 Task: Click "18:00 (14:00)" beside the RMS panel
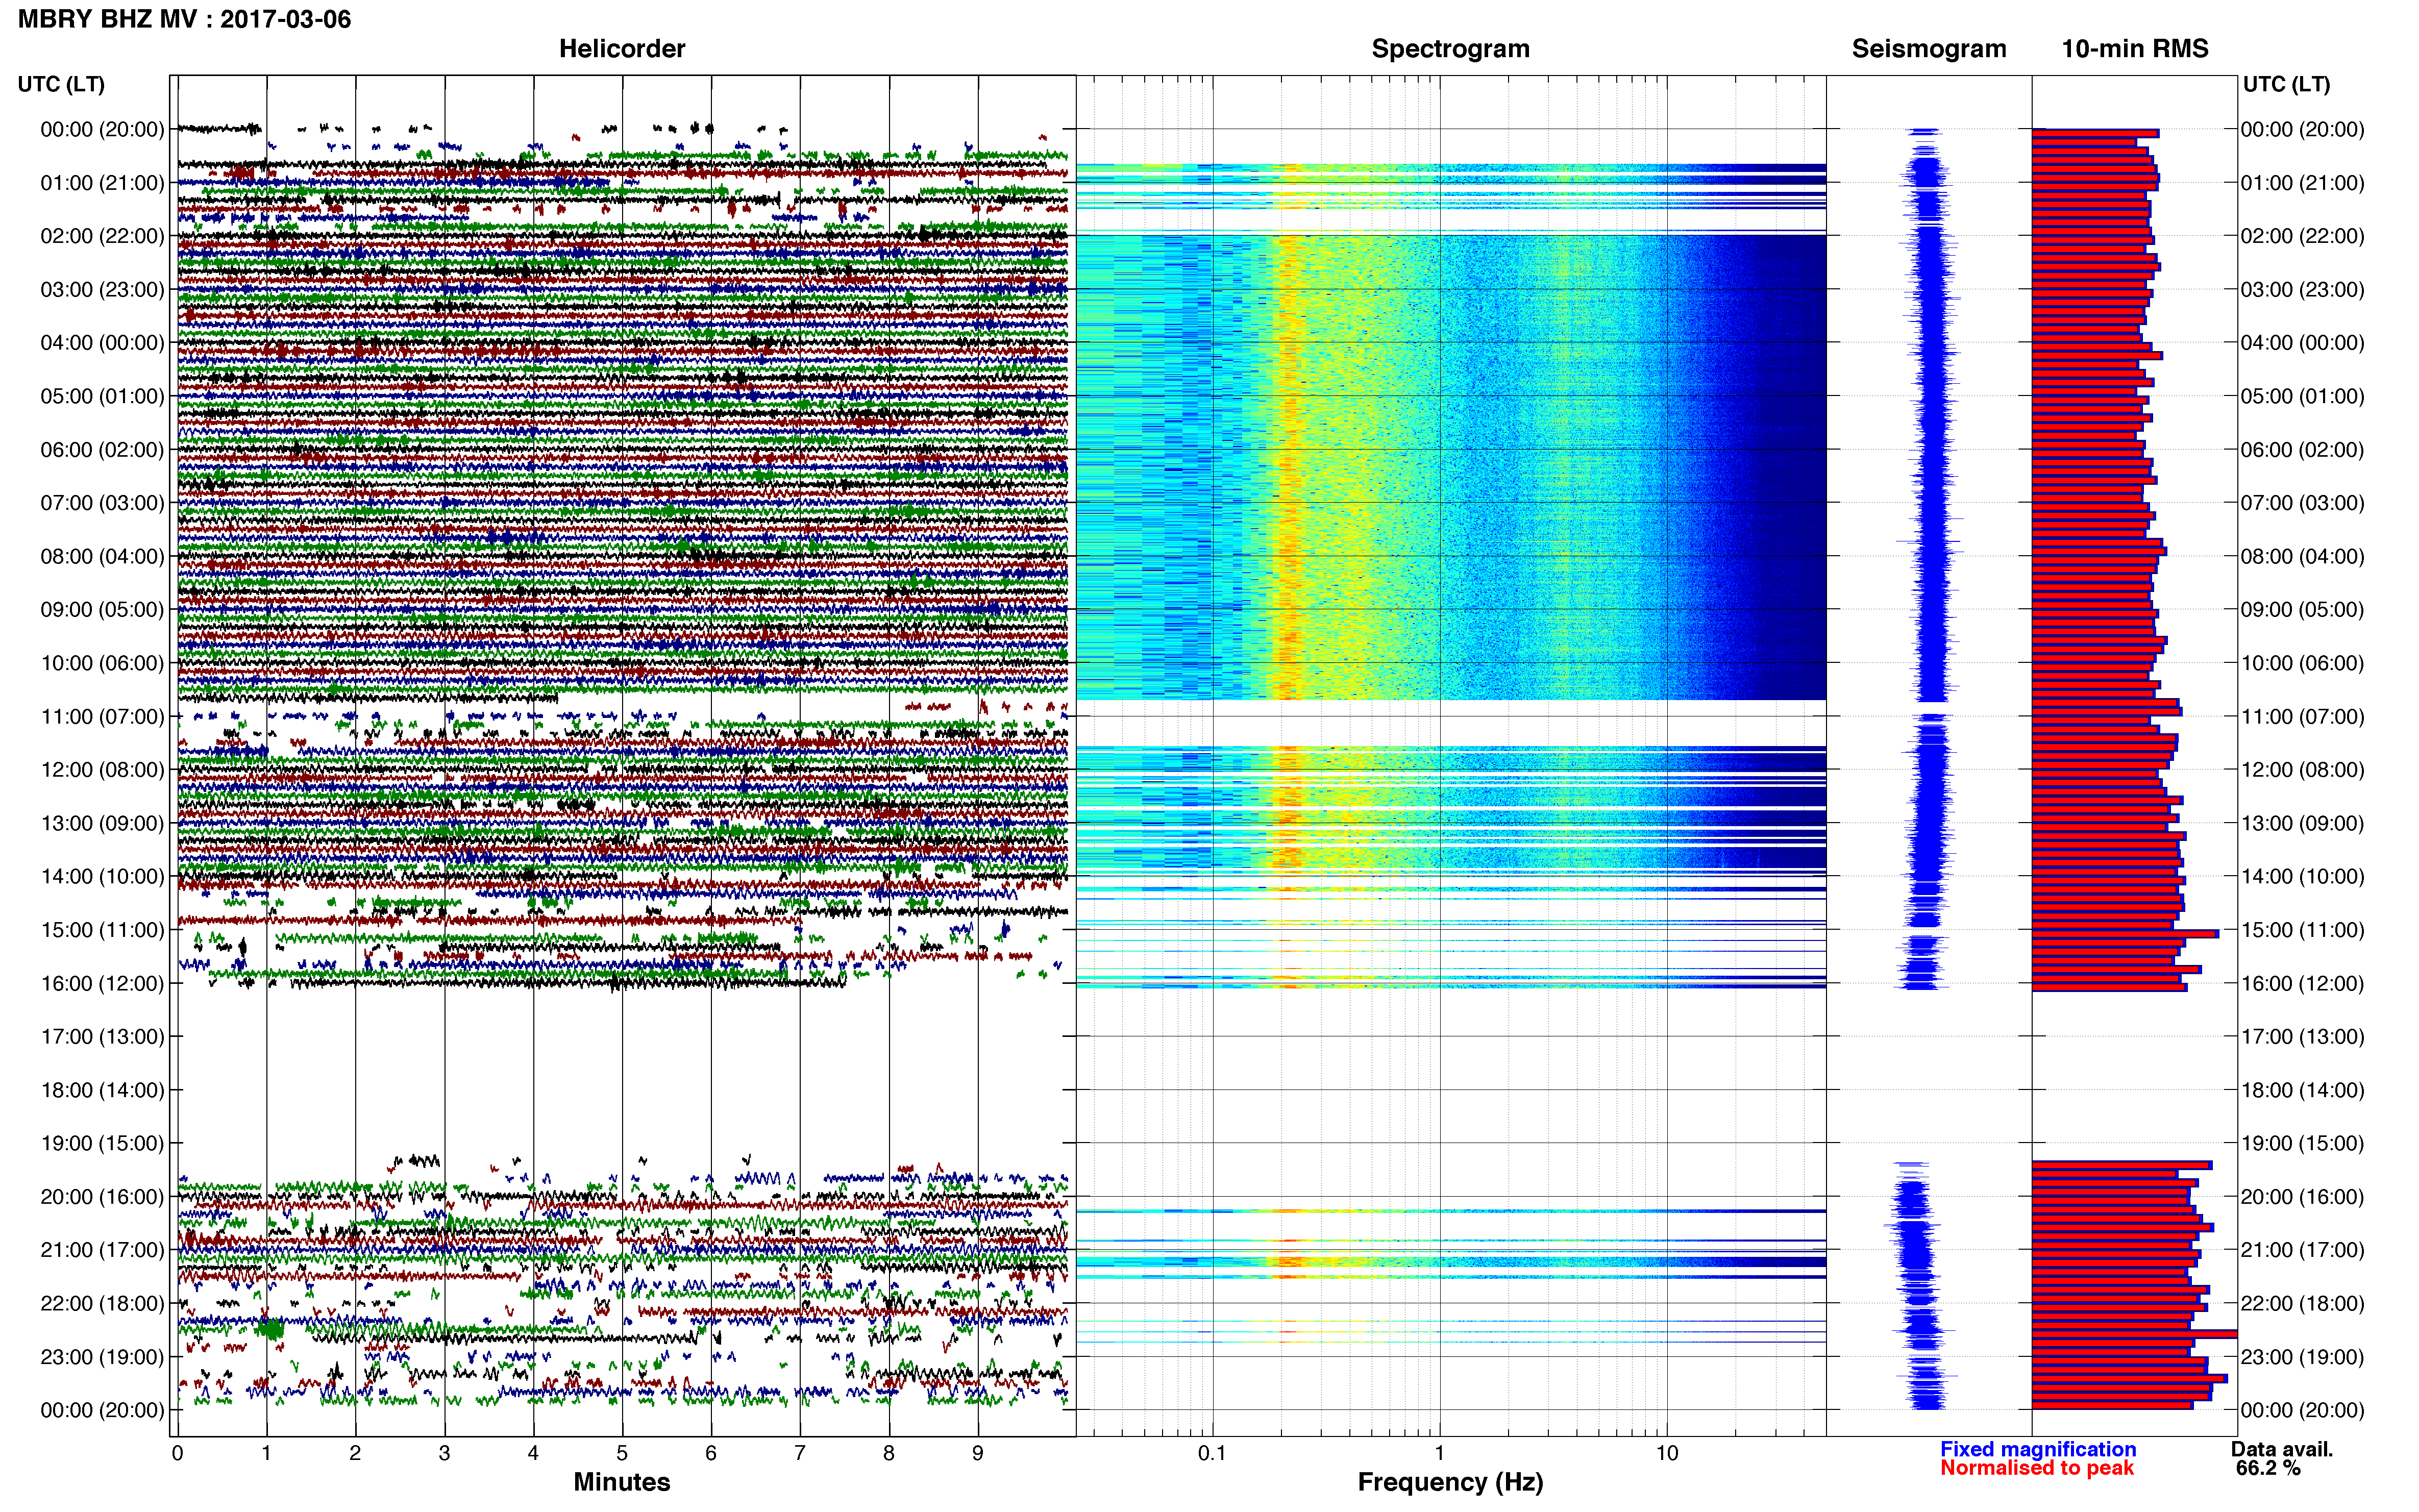coord(2302,1090)
